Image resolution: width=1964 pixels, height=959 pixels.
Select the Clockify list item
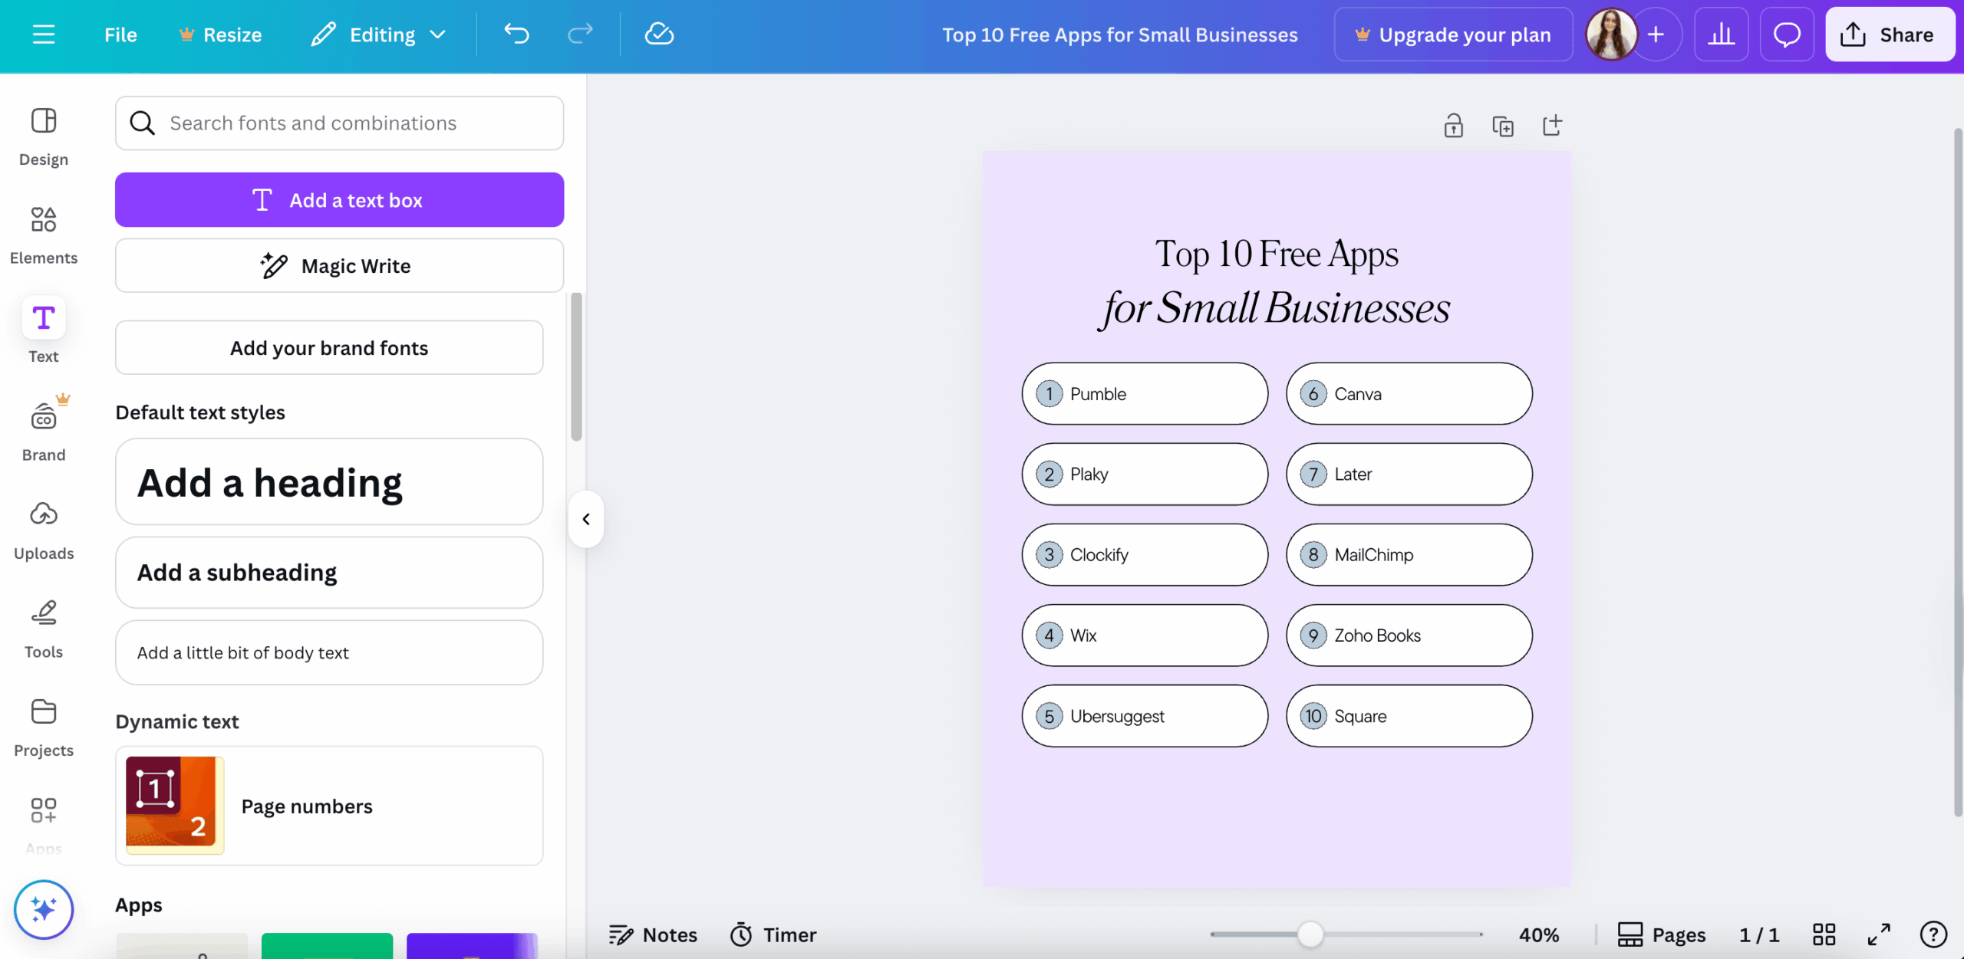[x=1145, y=555]
